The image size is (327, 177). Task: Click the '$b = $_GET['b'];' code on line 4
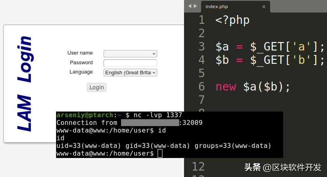click(x=270, y=60)
